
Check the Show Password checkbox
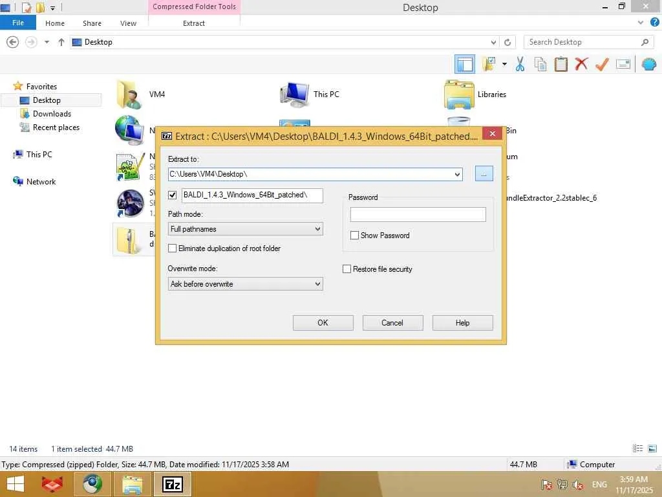(x=355, y=236)
